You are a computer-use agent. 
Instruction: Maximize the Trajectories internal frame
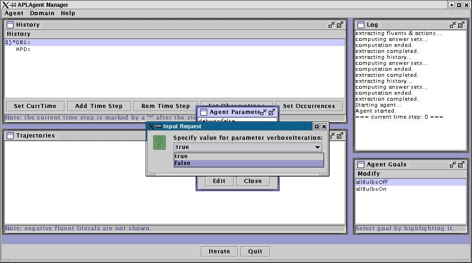point(340,136)
